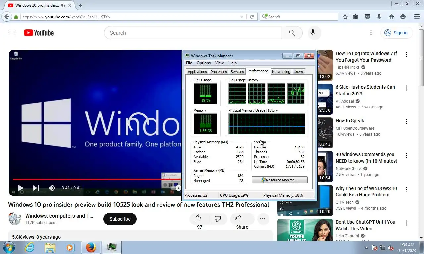Viewport: 424px width, 254px height.
Task: Share the video using Share arrow
Action: [x=238, y=218]
